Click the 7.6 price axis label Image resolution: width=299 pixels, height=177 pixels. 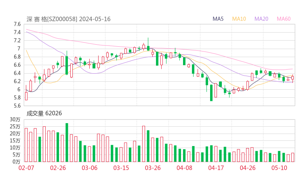[x=17, y=24]
